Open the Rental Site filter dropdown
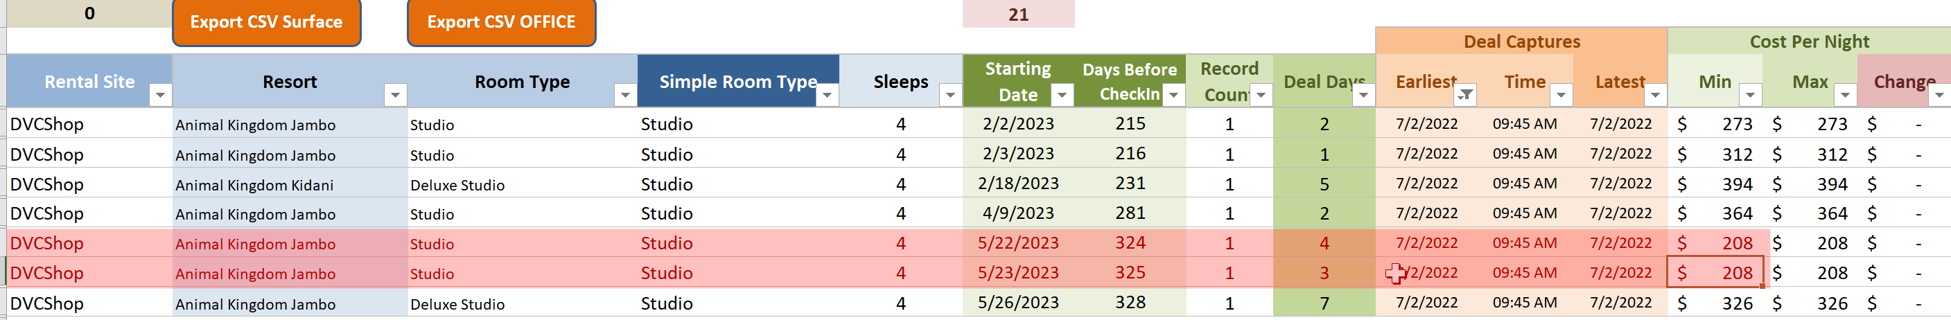This screenshot has width=1951, height=320. click(160, 96)
